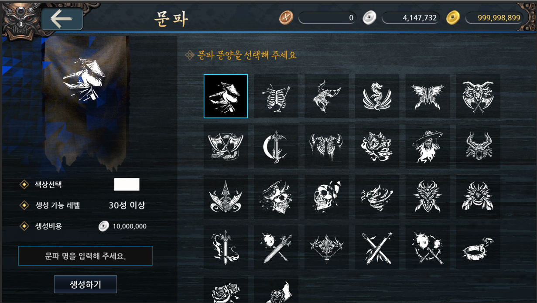Viewport: 537px width, 303px height.
Task: Select the horned demon head emblem
Action: [x=478, y=146]
